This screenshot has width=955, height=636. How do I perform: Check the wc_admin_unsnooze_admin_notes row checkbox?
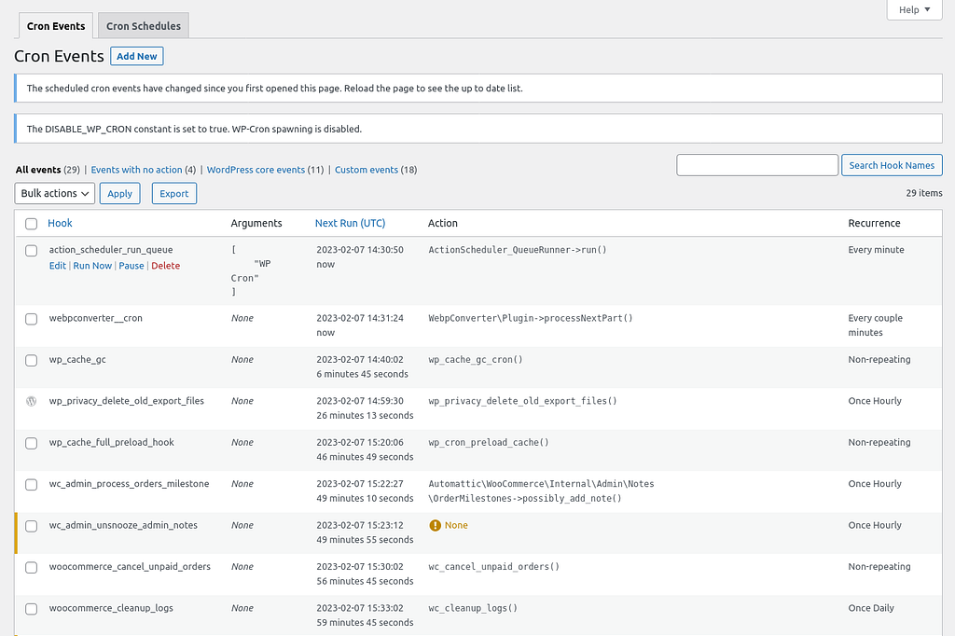pos(31,526)
